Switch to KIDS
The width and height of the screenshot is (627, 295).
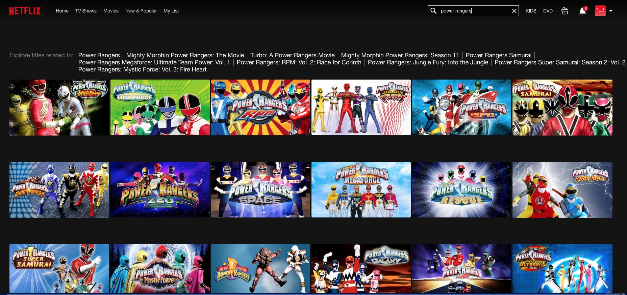pos(531,11)
